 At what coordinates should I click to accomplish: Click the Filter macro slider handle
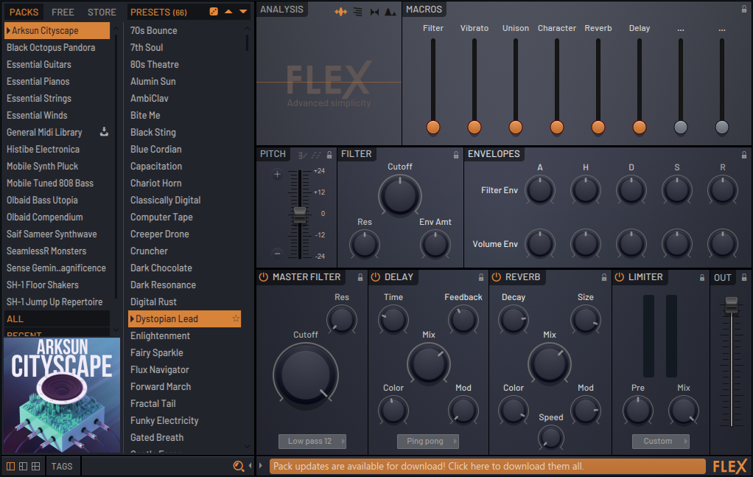pos(433,127)
